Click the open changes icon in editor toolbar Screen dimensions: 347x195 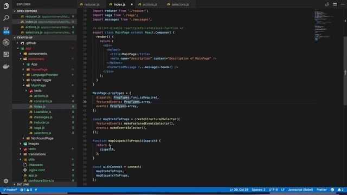(x=327, y=4)
